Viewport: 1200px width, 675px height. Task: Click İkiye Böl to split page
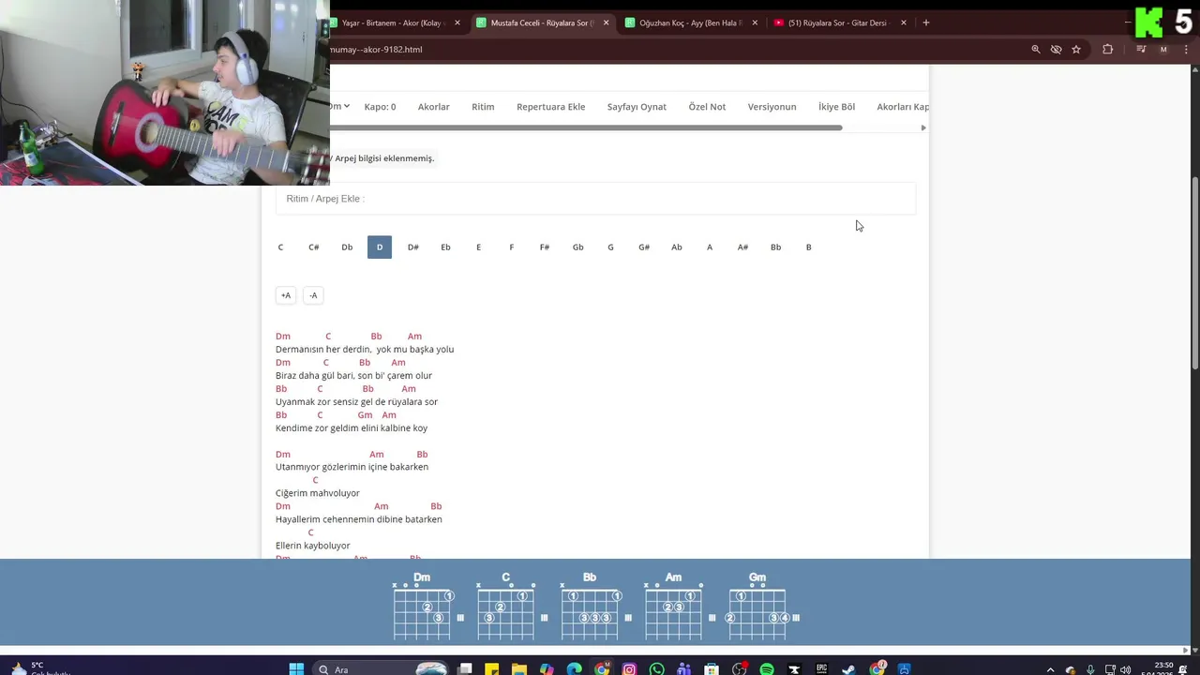(836, 107)
